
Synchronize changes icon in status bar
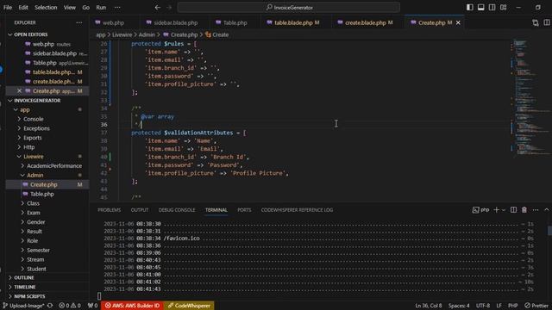[x=50, y=306]
